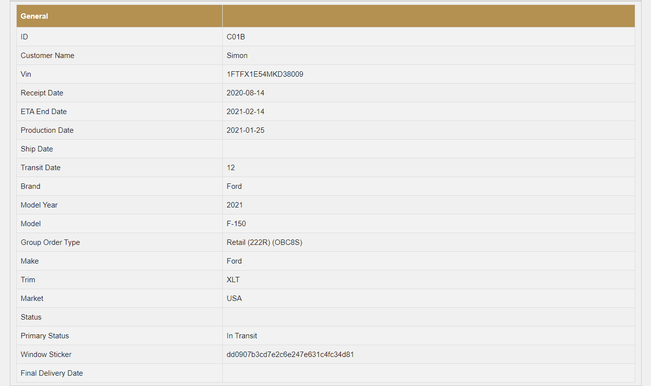Select the customer name Simon

pos(237,56)
